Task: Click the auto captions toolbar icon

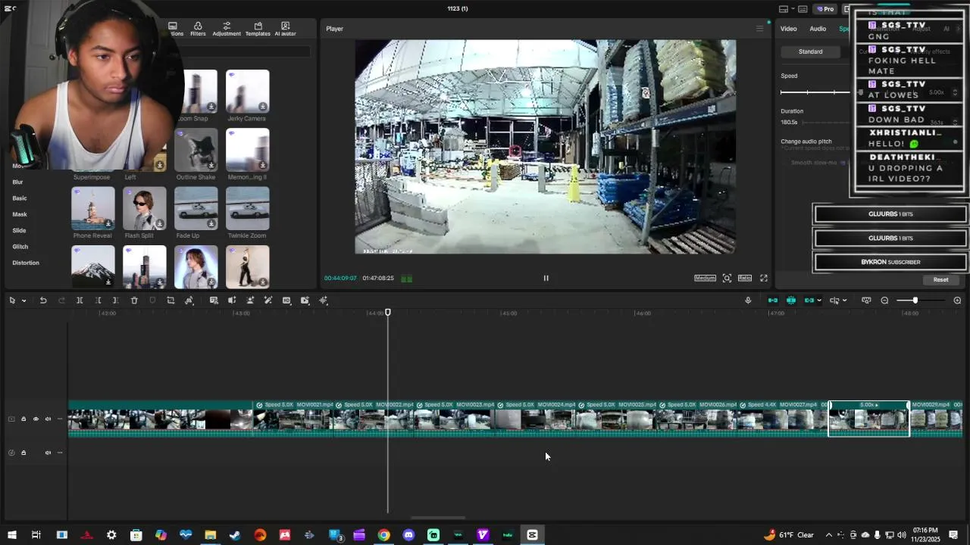Action: coord(214,301)
